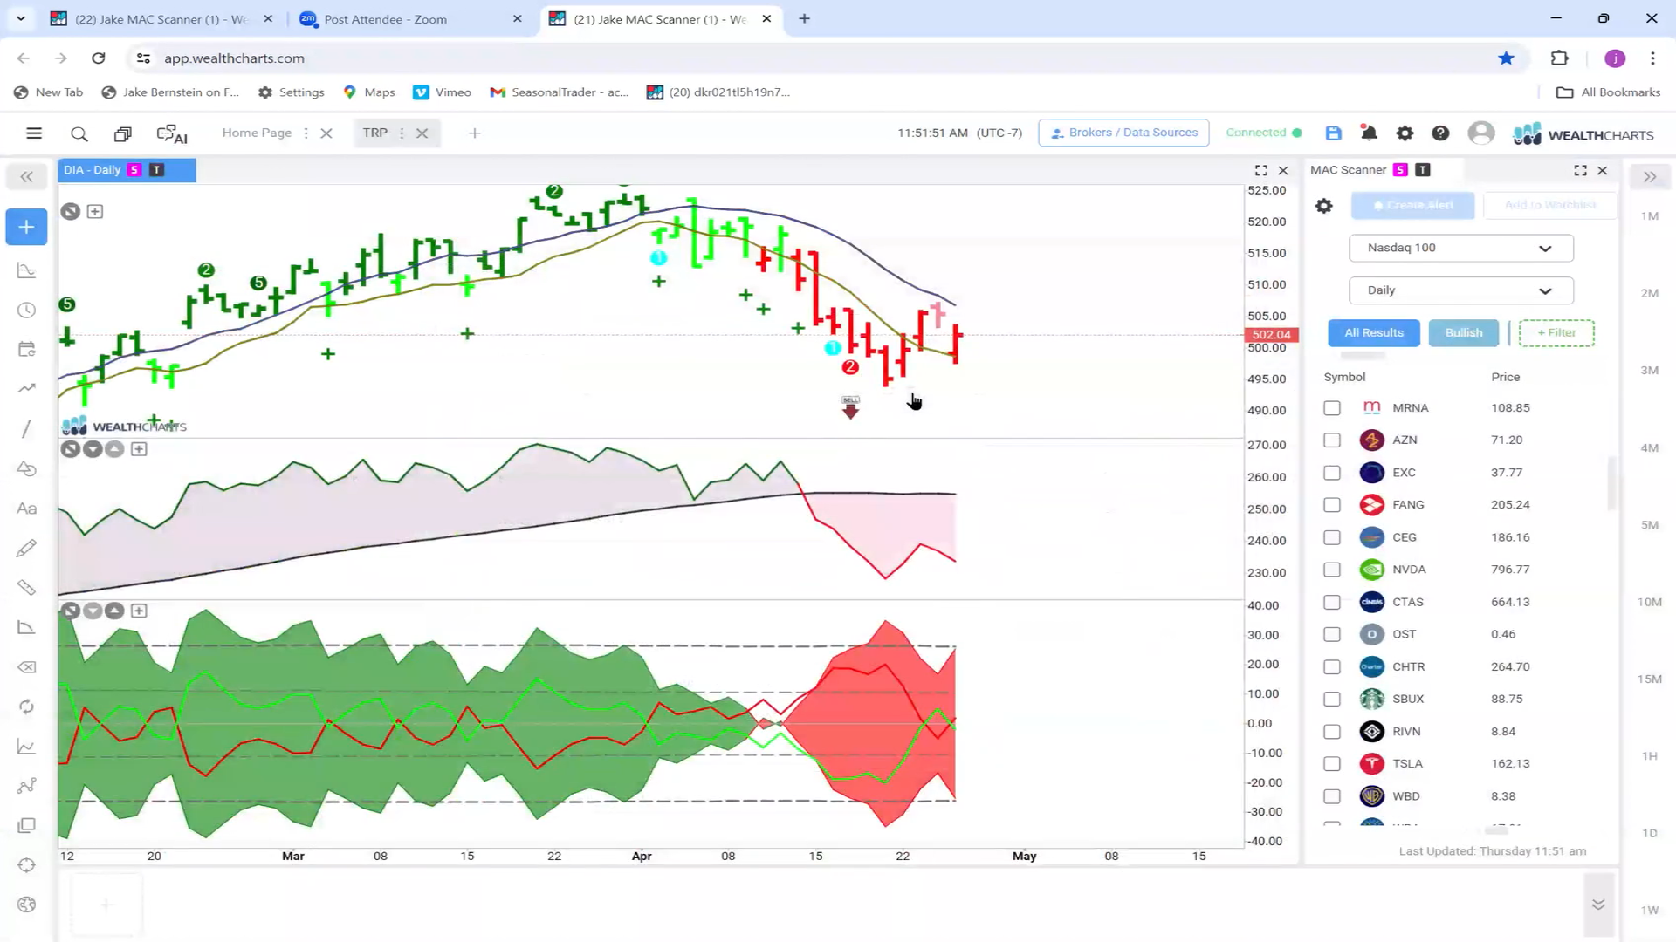Open the hamburger main menu
Viewport: 1676px width, 942px height.
(34, 133)
